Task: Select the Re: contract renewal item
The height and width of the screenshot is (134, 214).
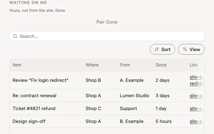Action: pos(34,96)
